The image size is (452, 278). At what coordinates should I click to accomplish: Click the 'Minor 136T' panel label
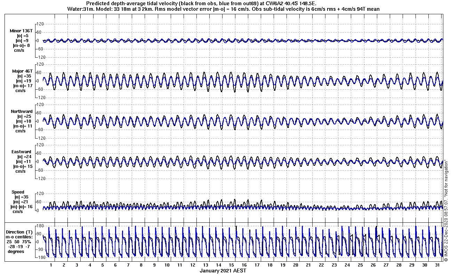22,31
